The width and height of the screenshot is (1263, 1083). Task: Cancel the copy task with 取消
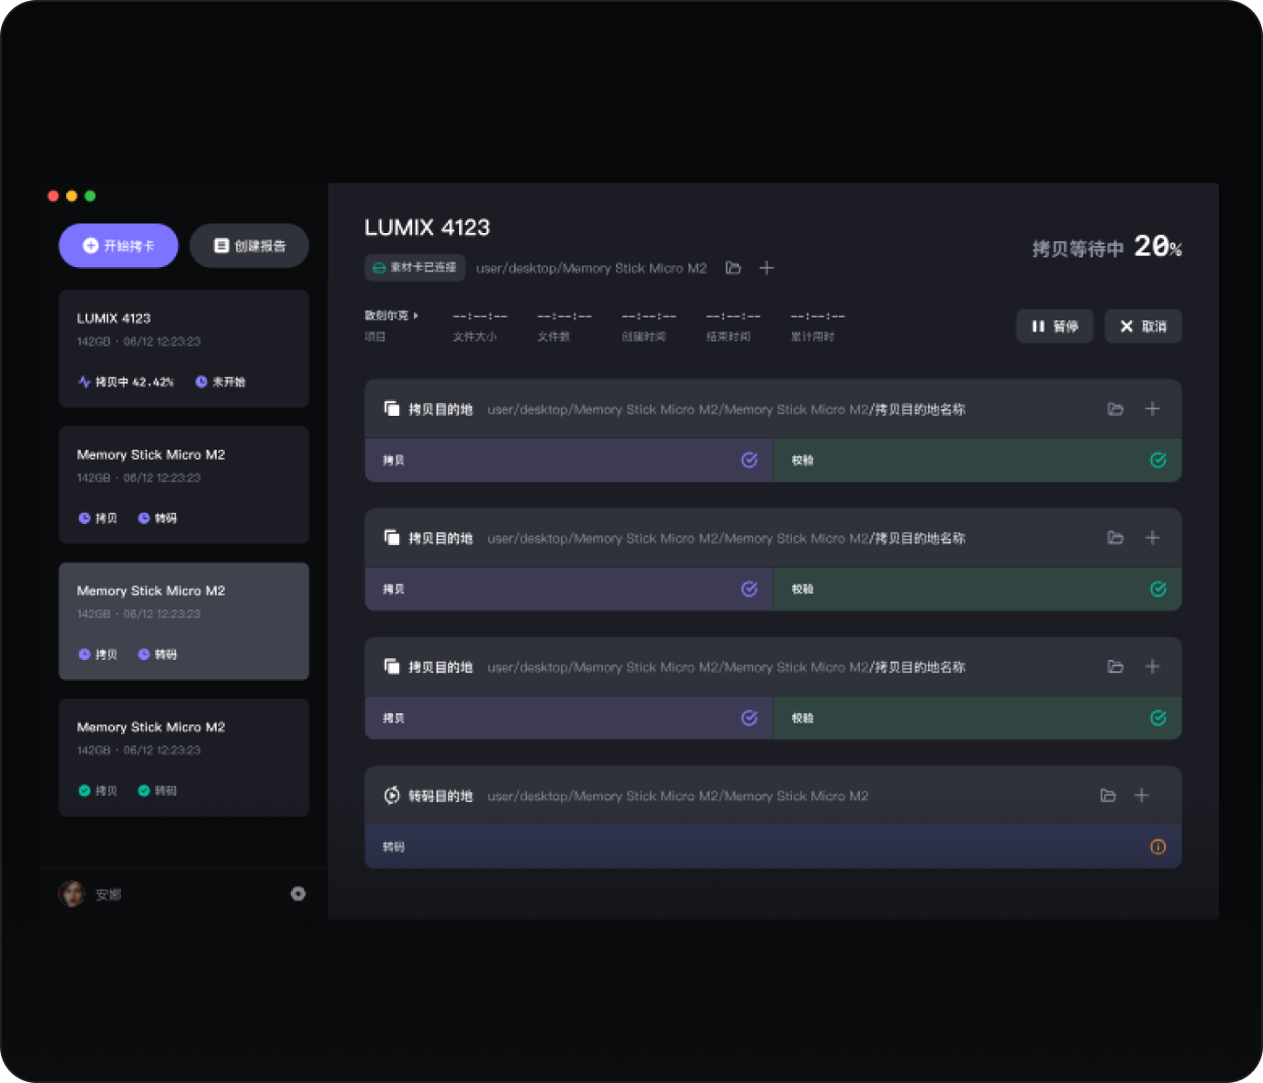pos(1143,327)
